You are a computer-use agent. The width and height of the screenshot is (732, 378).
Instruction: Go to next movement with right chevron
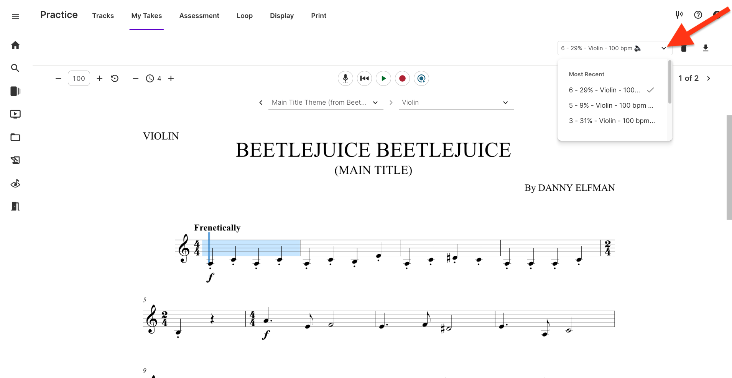391,102
